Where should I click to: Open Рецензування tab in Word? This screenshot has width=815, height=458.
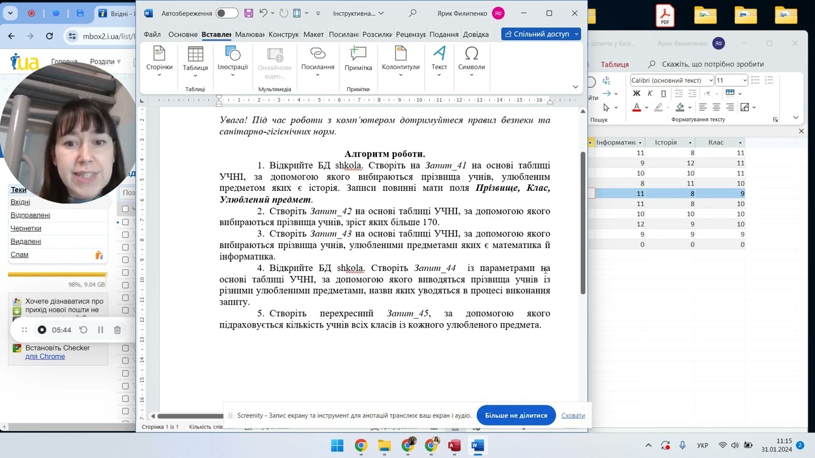411,34
